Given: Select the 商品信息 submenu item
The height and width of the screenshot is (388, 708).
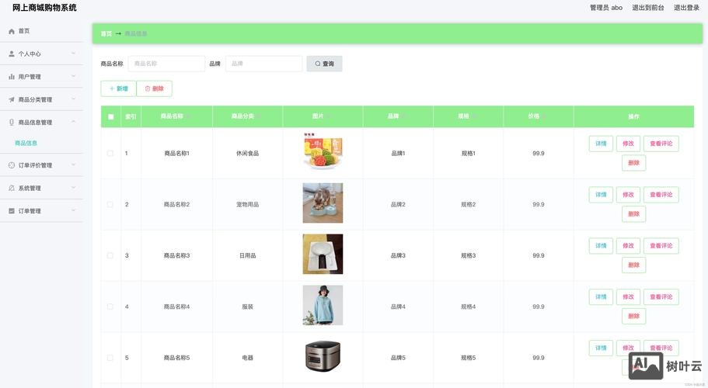Looking at the screenshot, I should pyautogui.click(x=26, y=143).
